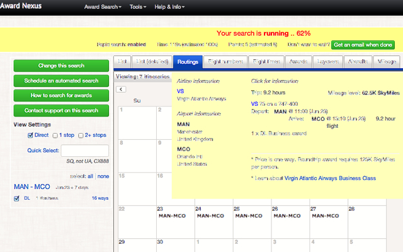Image resolution: width=403 pixels, height=252 pixels.
Task: Click the Award Nexus logo
Action: (x=21, y=6)
